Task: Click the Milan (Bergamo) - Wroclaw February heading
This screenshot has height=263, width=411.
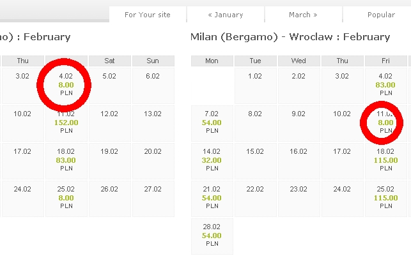Action: tap(290, 37)
